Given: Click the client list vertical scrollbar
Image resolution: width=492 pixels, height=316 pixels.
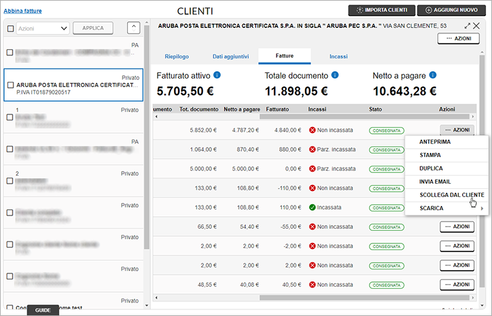Looking at the screenshot, I should pyautogui.click(x=146, y=137).
